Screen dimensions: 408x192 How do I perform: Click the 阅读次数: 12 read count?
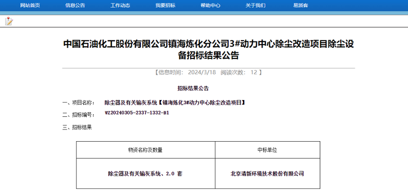(239, 72)
